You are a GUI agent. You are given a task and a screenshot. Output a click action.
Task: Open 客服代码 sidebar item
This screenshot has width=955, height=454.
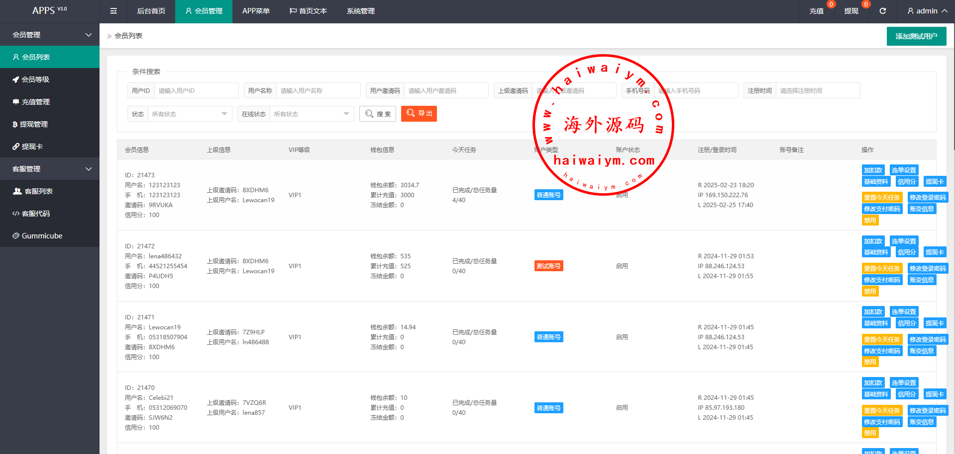point(35,214)
